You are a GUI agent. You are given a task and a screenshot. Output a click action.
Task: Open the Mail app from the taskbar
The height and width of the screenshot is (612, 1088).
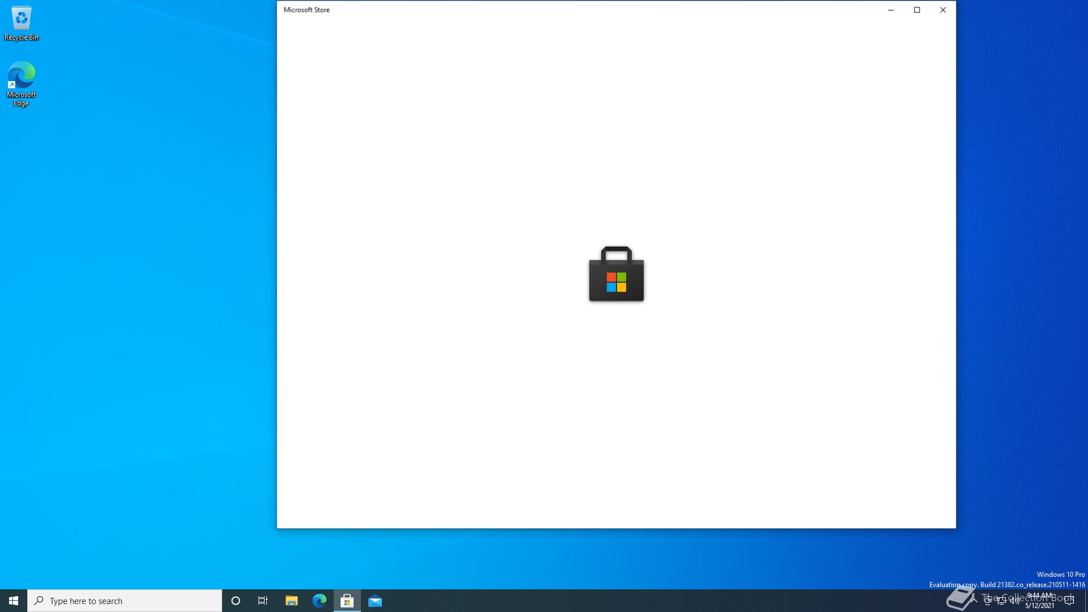375,601
